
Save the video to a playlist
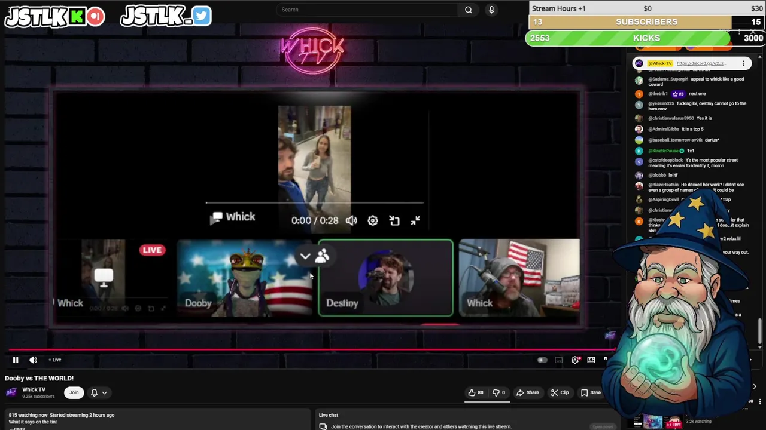pos(591,392)
